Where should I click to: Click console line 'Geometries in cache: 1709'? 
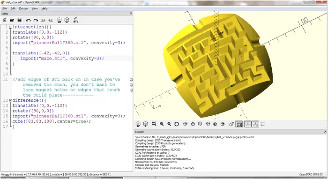coord(150,147)
